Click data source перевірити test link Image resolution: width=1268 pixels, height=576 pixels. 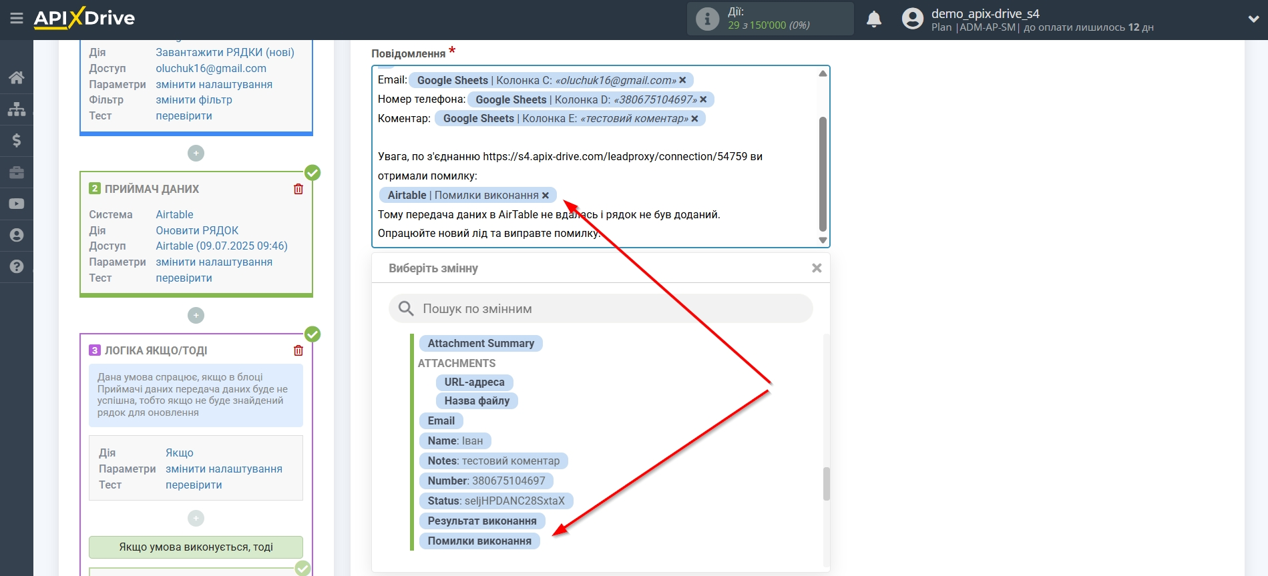pyautogui.click(x=184, y=115)
